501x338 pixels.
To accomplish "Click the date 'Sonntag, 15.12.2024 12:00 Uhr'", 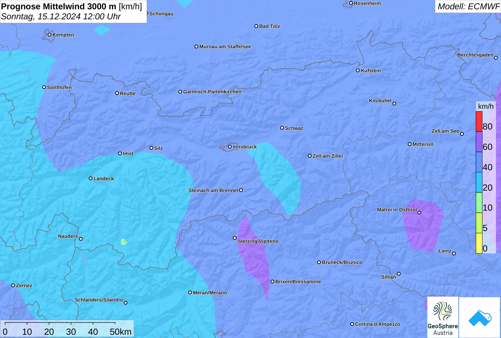I will point(61,16).
